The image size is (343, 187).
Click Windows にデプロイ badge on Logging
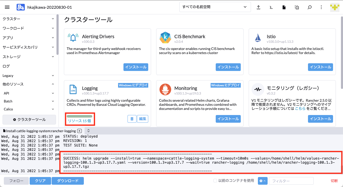[x=133, y=85]
